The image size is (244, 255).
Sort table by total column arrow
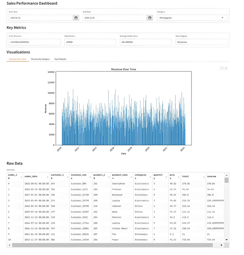pos(204,177)
